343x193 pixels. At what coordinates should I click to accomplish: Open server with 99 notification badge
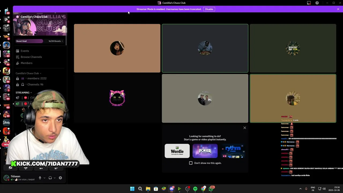[x=6, y=97]
